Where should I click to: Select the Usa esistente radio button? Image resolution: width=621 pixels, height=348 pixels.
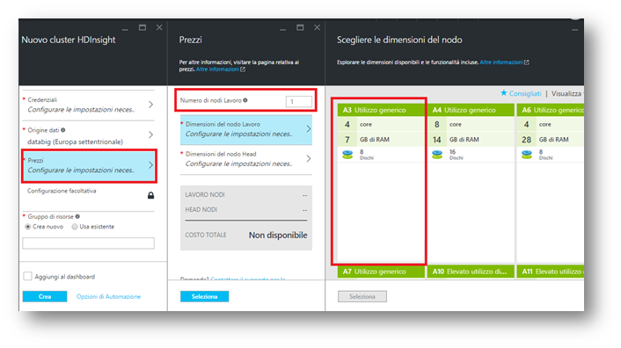pyautogui.click(x=75, y=227)
